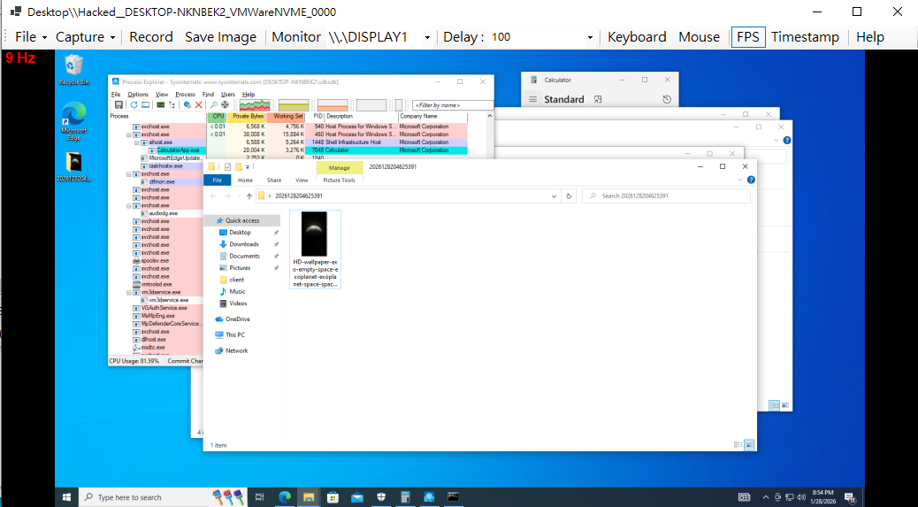Open Calculator's hamburger navigation menu
Image resolution: width=918 pixels, height=507 pixels.
pos(534,99)
